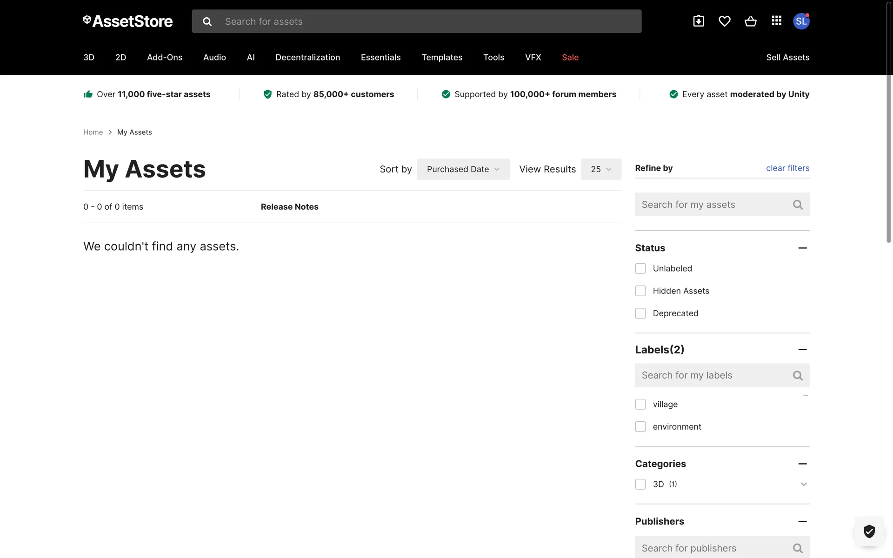Open the wishlist heart icon
Image resolution: width=893 pixels, height=558 pixels.
[x=724, y=21]
